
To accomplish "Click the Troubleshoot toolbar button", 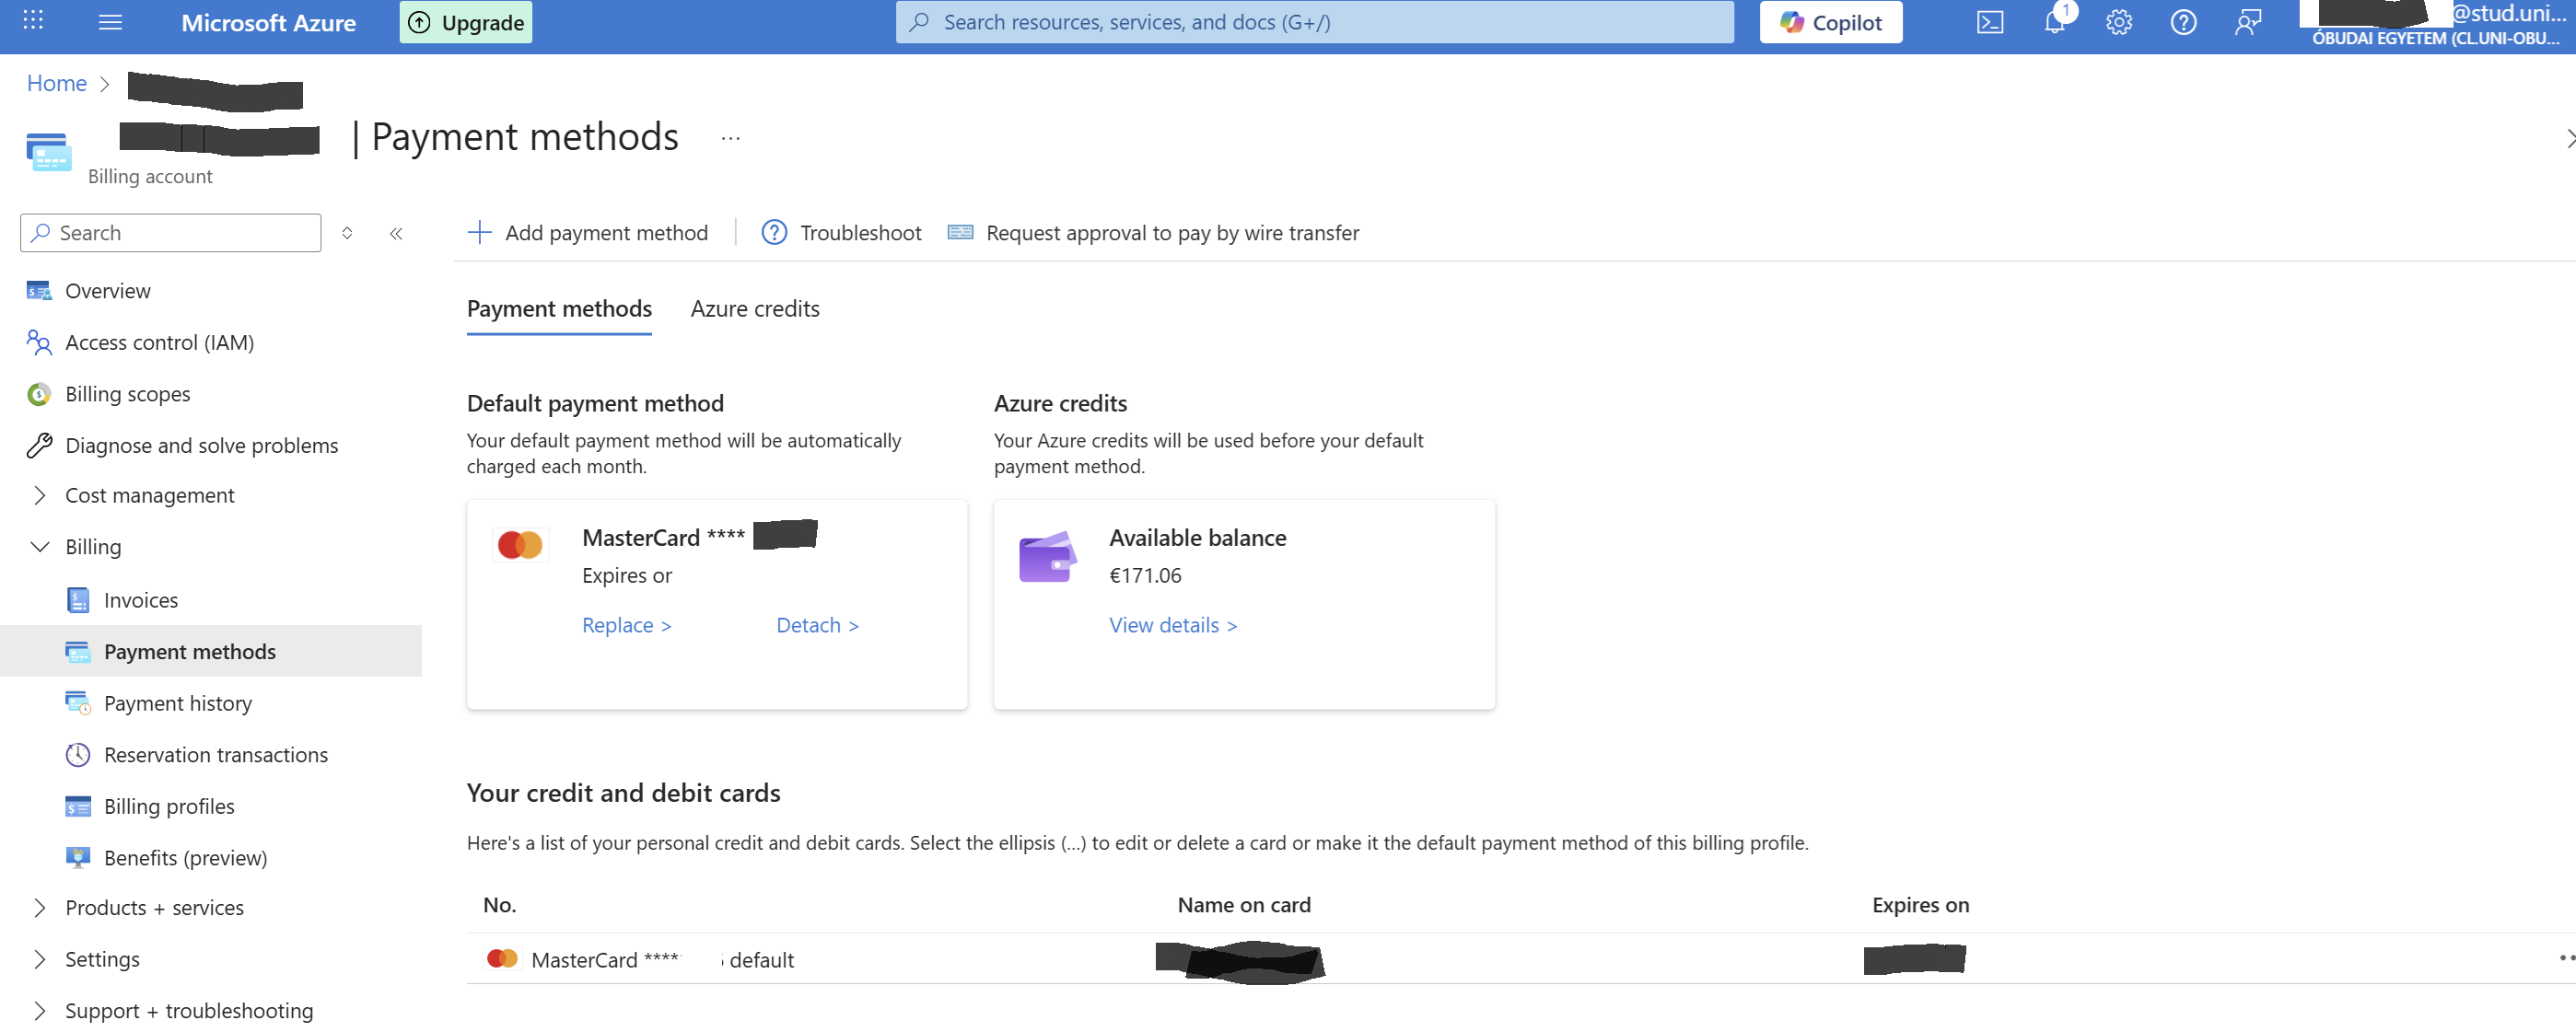I will (x=841, y=233).
